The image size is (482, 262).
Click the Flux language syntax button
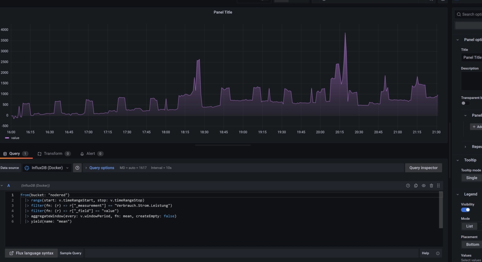point(31,253)
